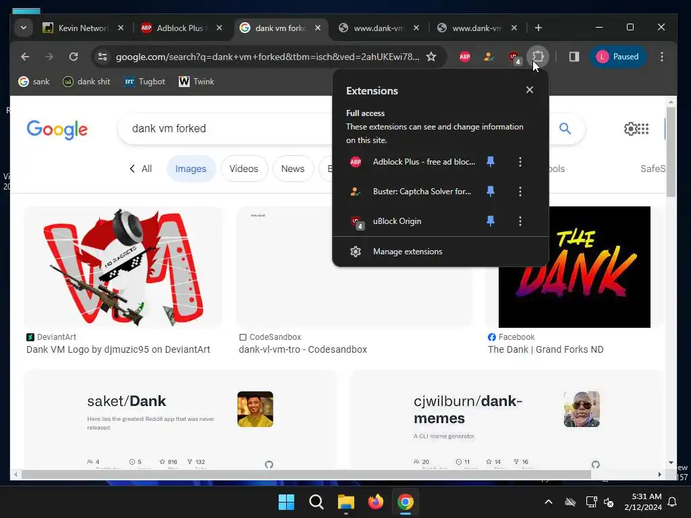Image resolution: width=691 pixels, height=518 pixels.
Task: Open the Dank VM Logo thumbnail
Action: tap(123, 267)
